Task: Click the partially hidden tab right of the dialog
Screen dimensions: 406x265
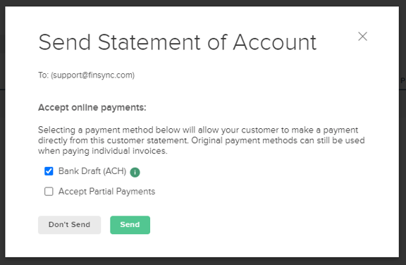Action: (x=402, y=80)
